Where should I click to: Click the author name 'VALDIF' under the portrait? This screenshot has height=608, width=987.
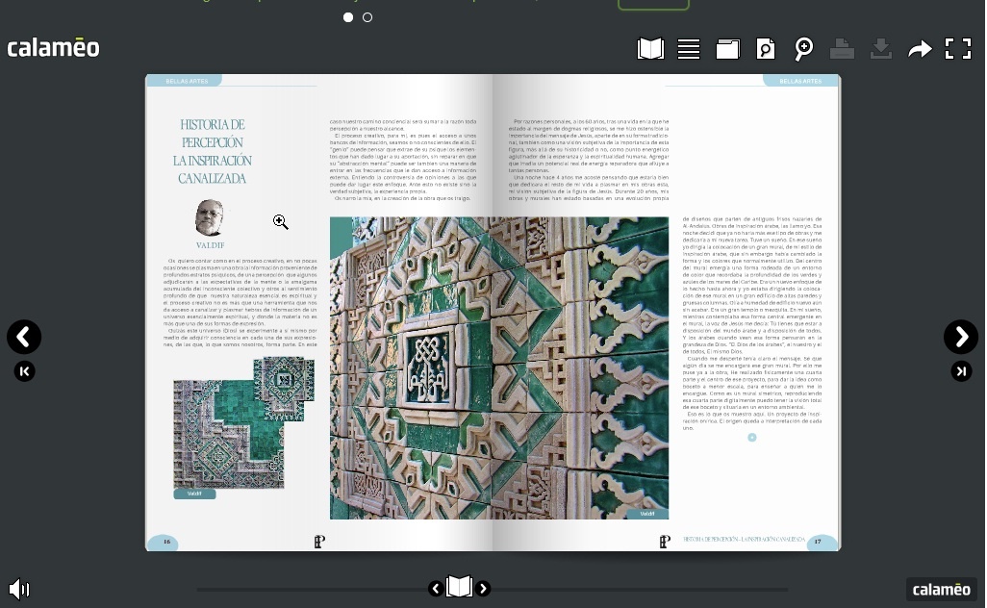click(x=211, y=245)
